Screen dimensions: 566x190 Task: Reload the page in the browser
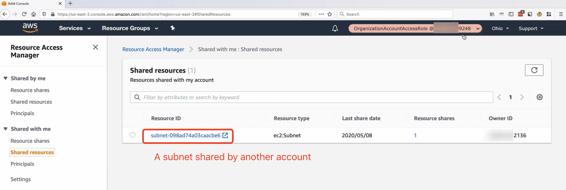24,14
